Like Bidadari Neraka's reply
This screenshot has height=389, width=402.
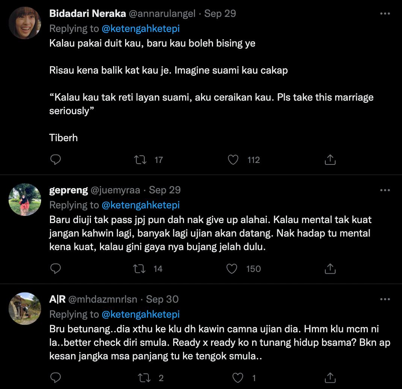pos(233,160)
